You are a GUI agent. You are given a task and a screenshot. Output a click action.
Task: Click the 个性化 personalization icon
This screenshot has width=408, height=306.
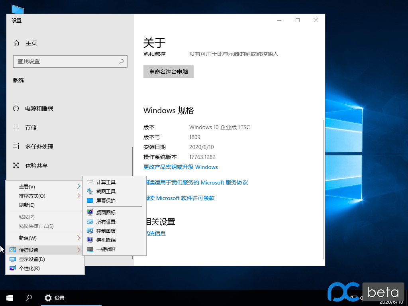click(13, 268)
